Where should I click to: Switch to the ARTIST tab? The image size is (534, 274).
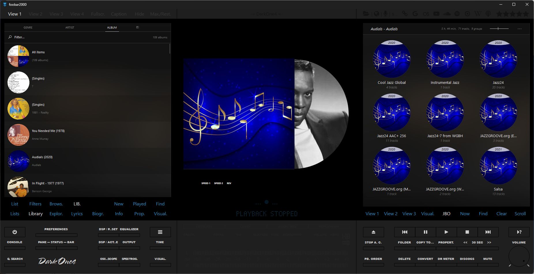tap(70, 27)
